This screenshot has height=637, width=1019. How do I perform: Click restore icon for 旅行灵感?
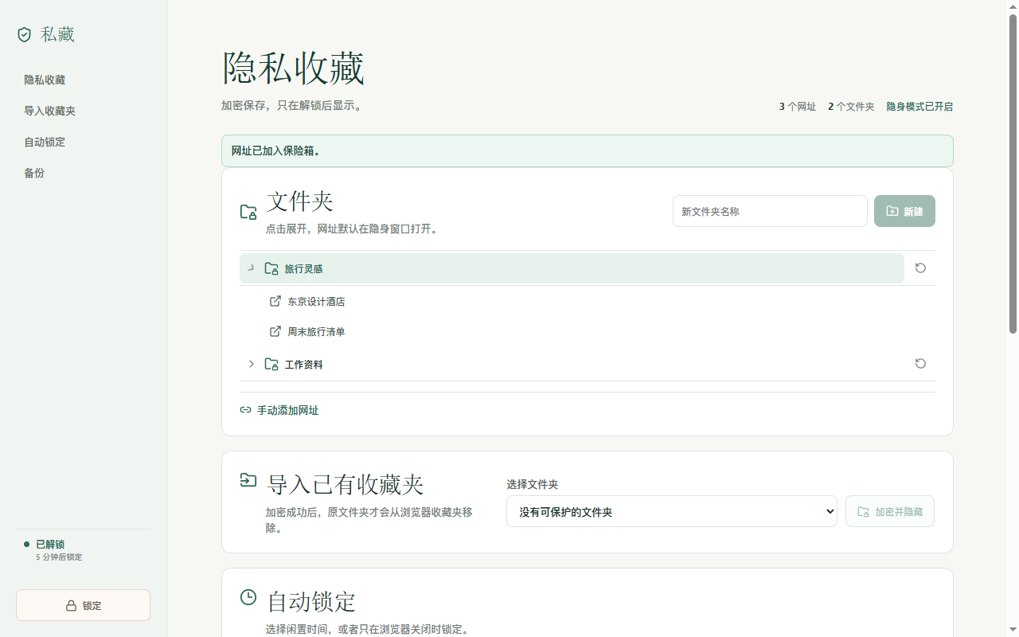[920, 268]
